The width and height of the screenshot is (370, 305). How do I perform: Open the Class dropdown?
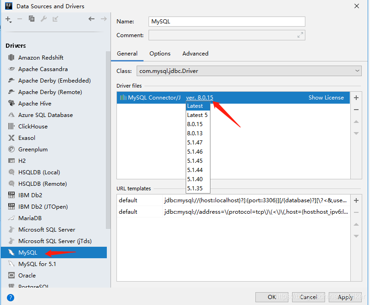click(x=358, y=71)
